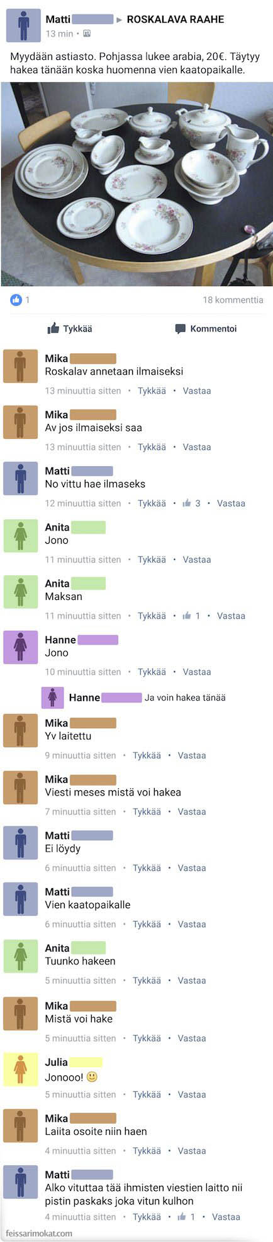Viewport: 273px width, 1242px height.
Task: Click the group privacy icon next to 13 min
Action: click(x=87, y=33)
